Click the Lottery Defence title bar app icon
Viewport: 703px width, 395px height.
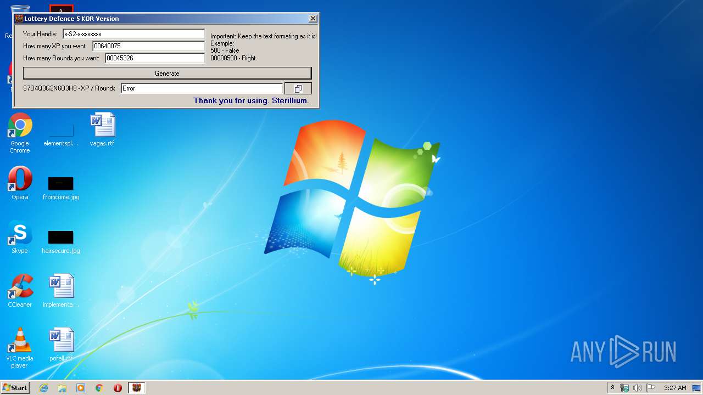coord(19,19)
